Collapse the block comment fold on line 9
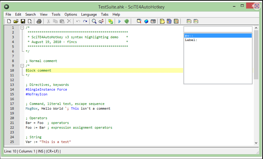Image resolution: width=263 pixels, height=159 pixels. coord(22,66)
